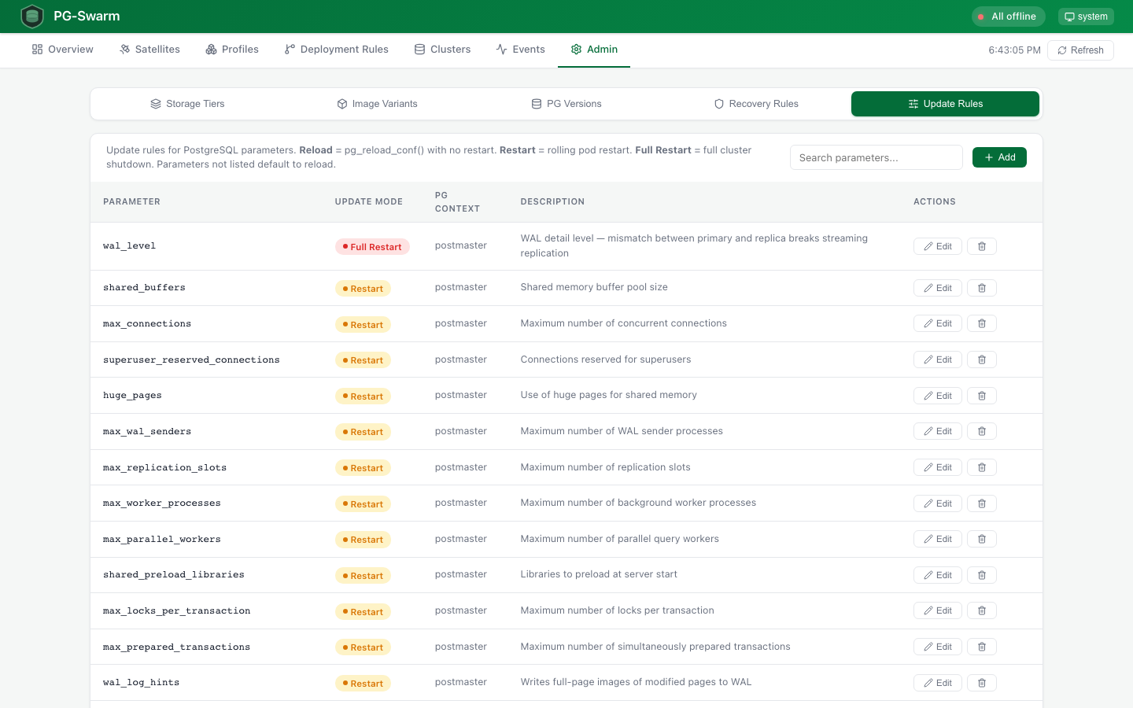Open the Profiles tab
Screen dimensions: 1133x708
(232, 50)
